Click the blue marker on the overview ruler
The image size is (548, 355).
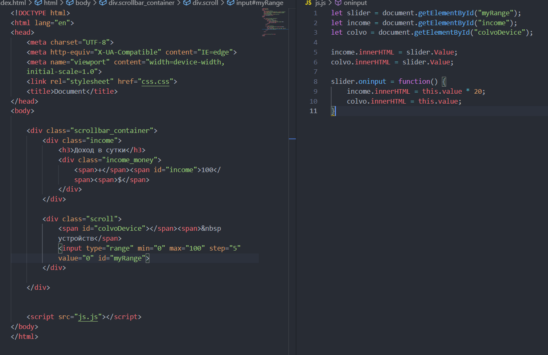pos(292,139)
